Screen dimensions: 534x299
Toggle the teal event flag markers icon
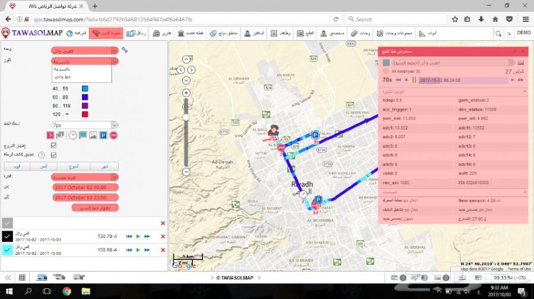(x=82, y=135)
